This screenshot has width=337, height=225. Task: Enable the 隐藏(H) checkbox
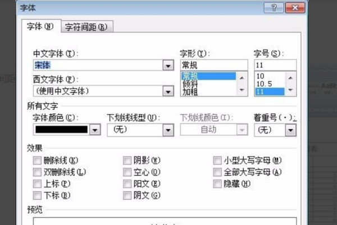pyautogui.click(x=217, y=184)
